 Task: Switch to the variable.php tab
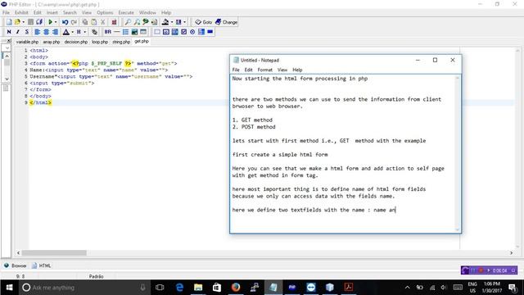[x=27, y=42]
